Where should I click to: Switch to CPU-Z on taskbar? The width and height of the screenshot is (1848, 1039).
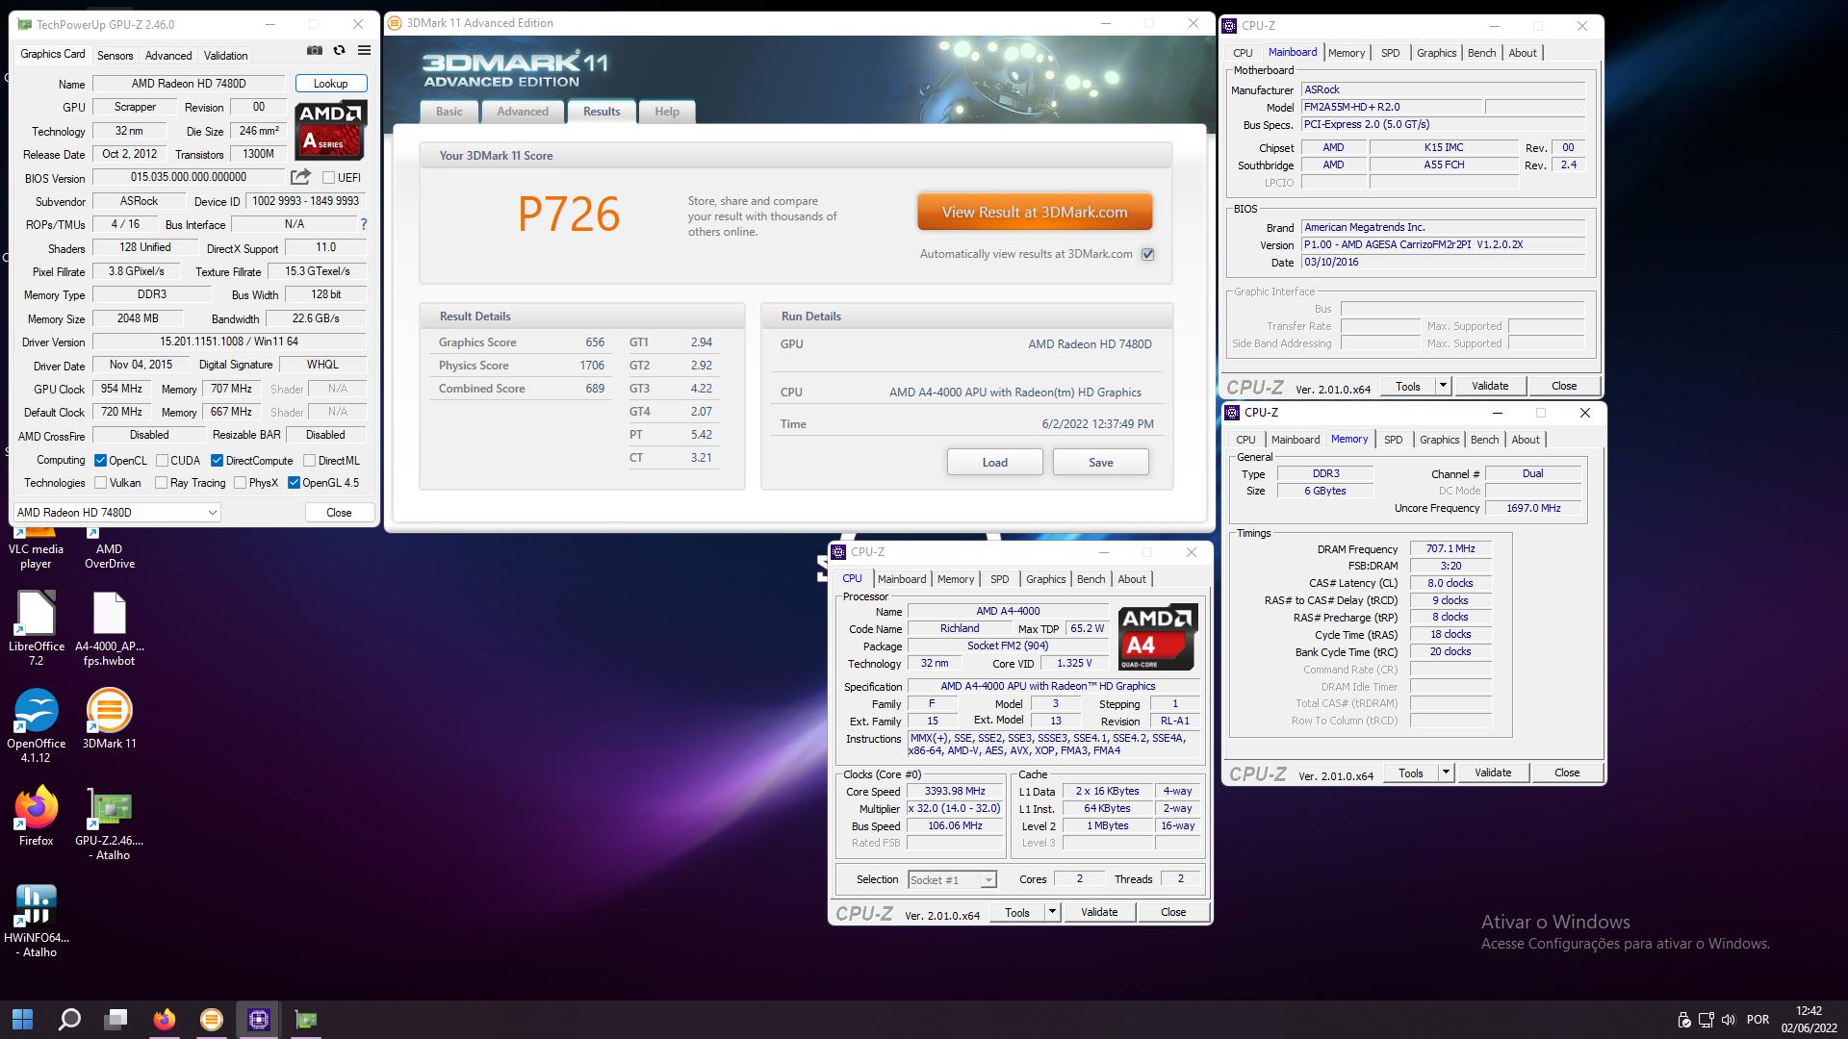pyautogui.click(x=259, y=1019)
